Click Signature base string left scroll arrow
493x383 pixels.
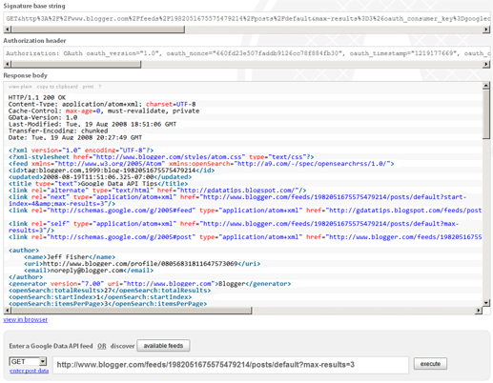[8, 30]
